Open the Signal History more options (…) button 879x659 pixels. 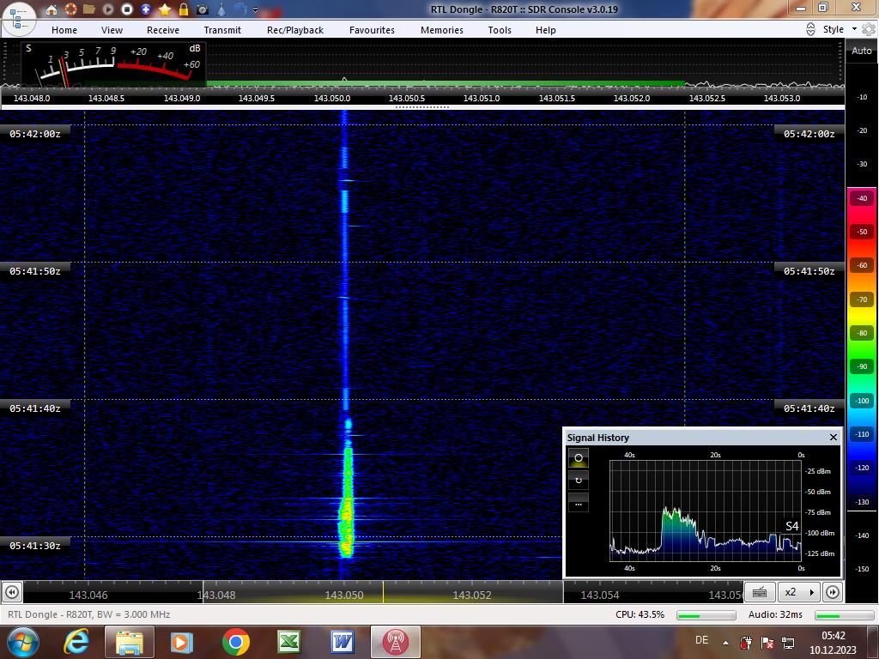point(579,503)
